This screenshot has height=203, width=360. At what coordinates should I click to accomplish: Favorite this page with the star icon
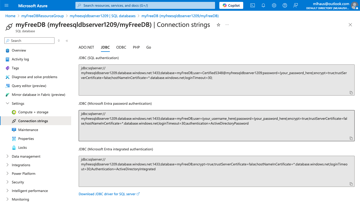219,25
